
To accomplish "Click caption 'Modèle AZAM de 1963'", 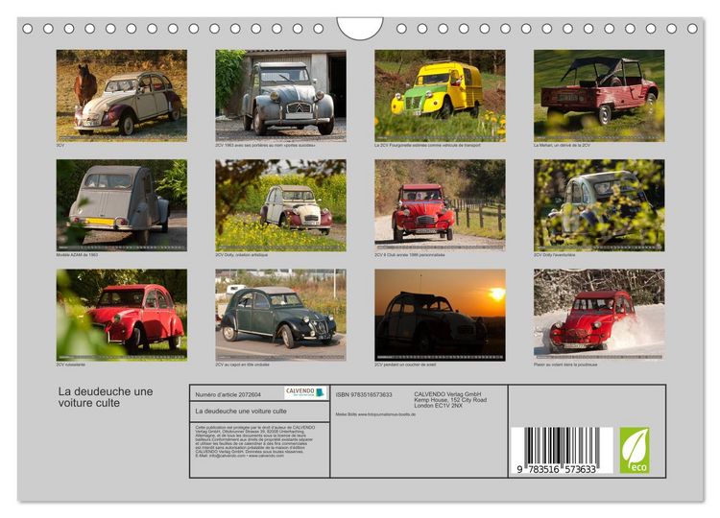I will (x=77, y=254).
